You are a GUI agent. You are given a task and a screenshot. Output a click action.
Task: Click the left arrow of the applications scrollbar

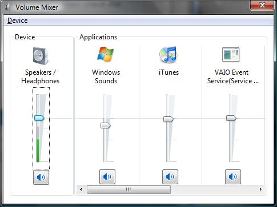click(x=81, y=189)
